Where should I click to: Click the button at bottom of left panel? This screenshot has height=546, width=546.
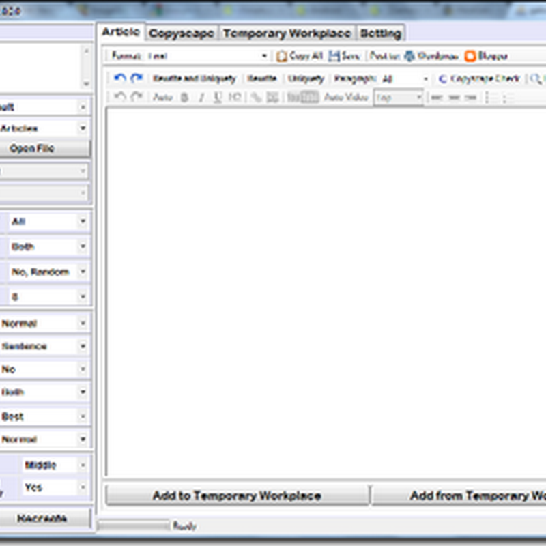pyautogui.click(x=44, y=519)
